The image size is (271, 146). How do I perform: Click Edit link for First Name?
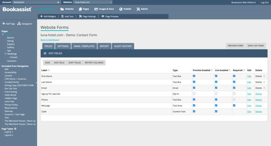click(249, 76)
